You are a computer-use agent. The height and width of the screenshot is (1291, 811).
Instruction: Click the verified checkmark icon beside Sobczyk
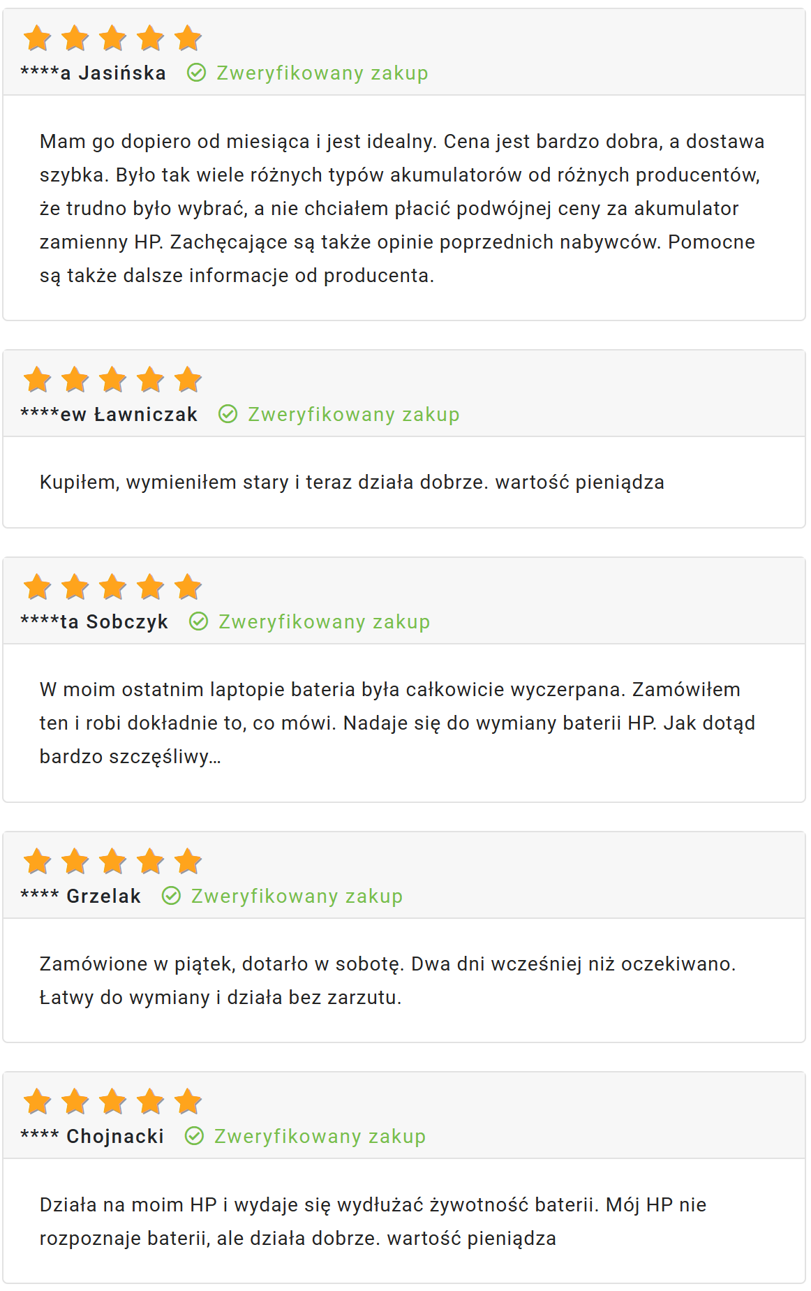click(x=199, y=621)
